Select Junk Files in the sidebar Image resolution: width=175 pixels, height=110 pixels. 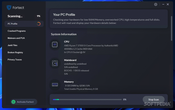click(12, 45)
